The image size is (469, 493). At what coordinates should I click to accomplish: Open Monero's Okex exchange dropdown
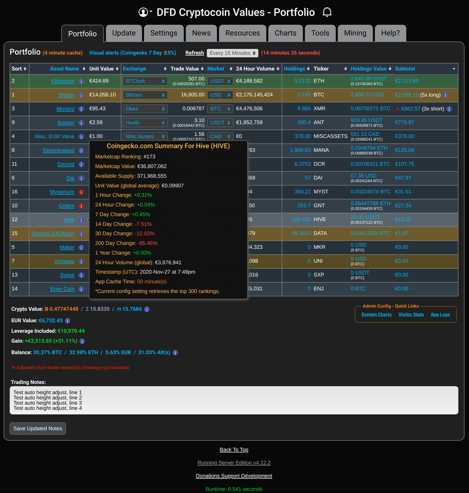tap(145, 109)
